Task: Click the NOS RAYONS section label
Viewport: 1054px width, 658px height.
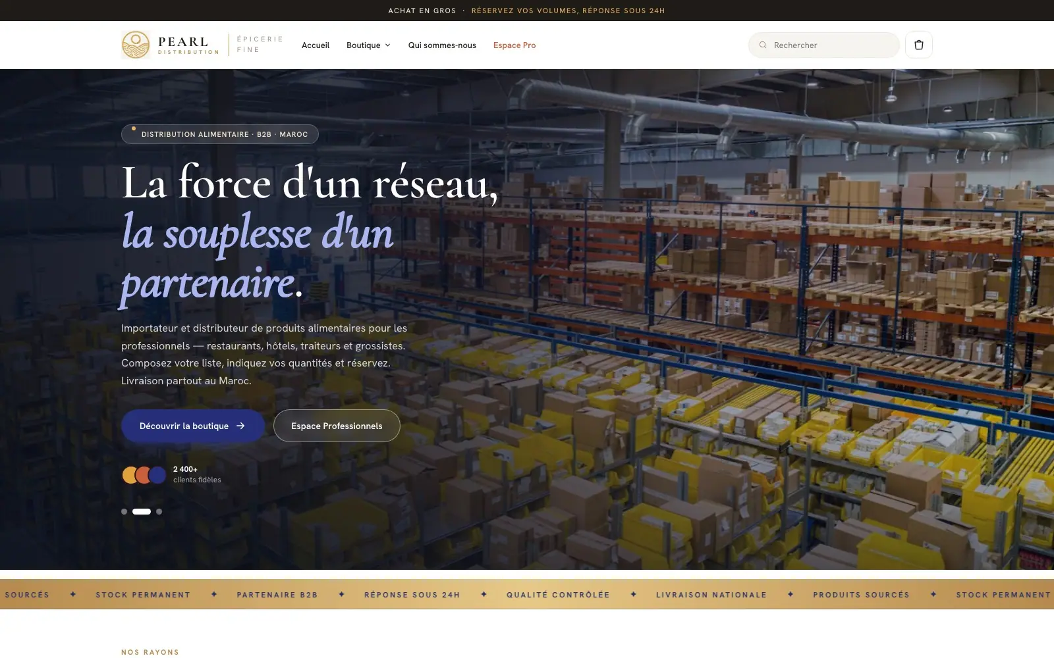Action: pos(150,652)
